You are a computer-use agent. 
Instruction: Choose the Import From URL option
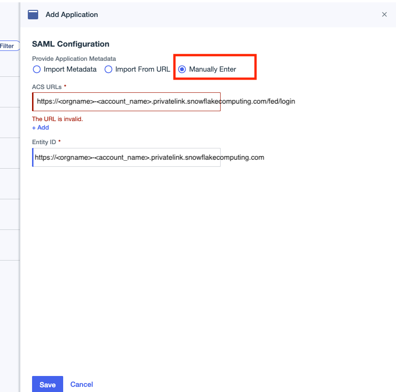108,69
